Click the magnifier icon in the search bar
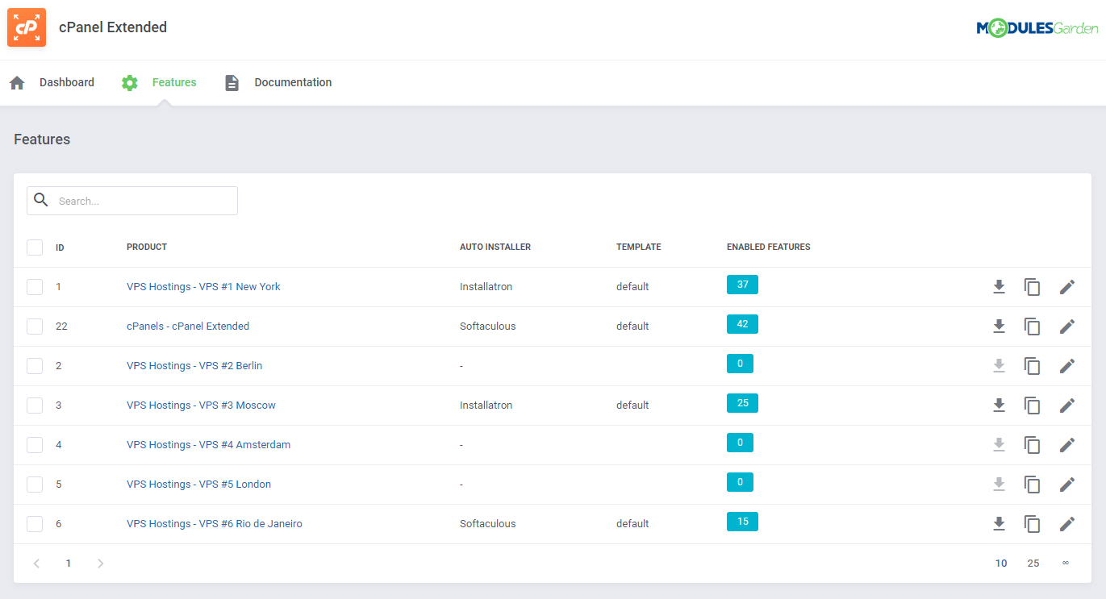Image resolution: width=1106 pixels, height=599 pixels. click(x=40, y=199)
